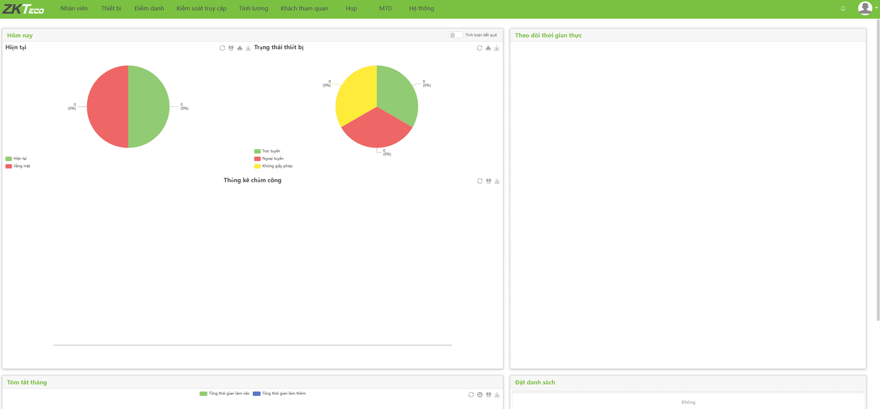
Task: Open the Nhân viên menu
Action: [74, 8]
